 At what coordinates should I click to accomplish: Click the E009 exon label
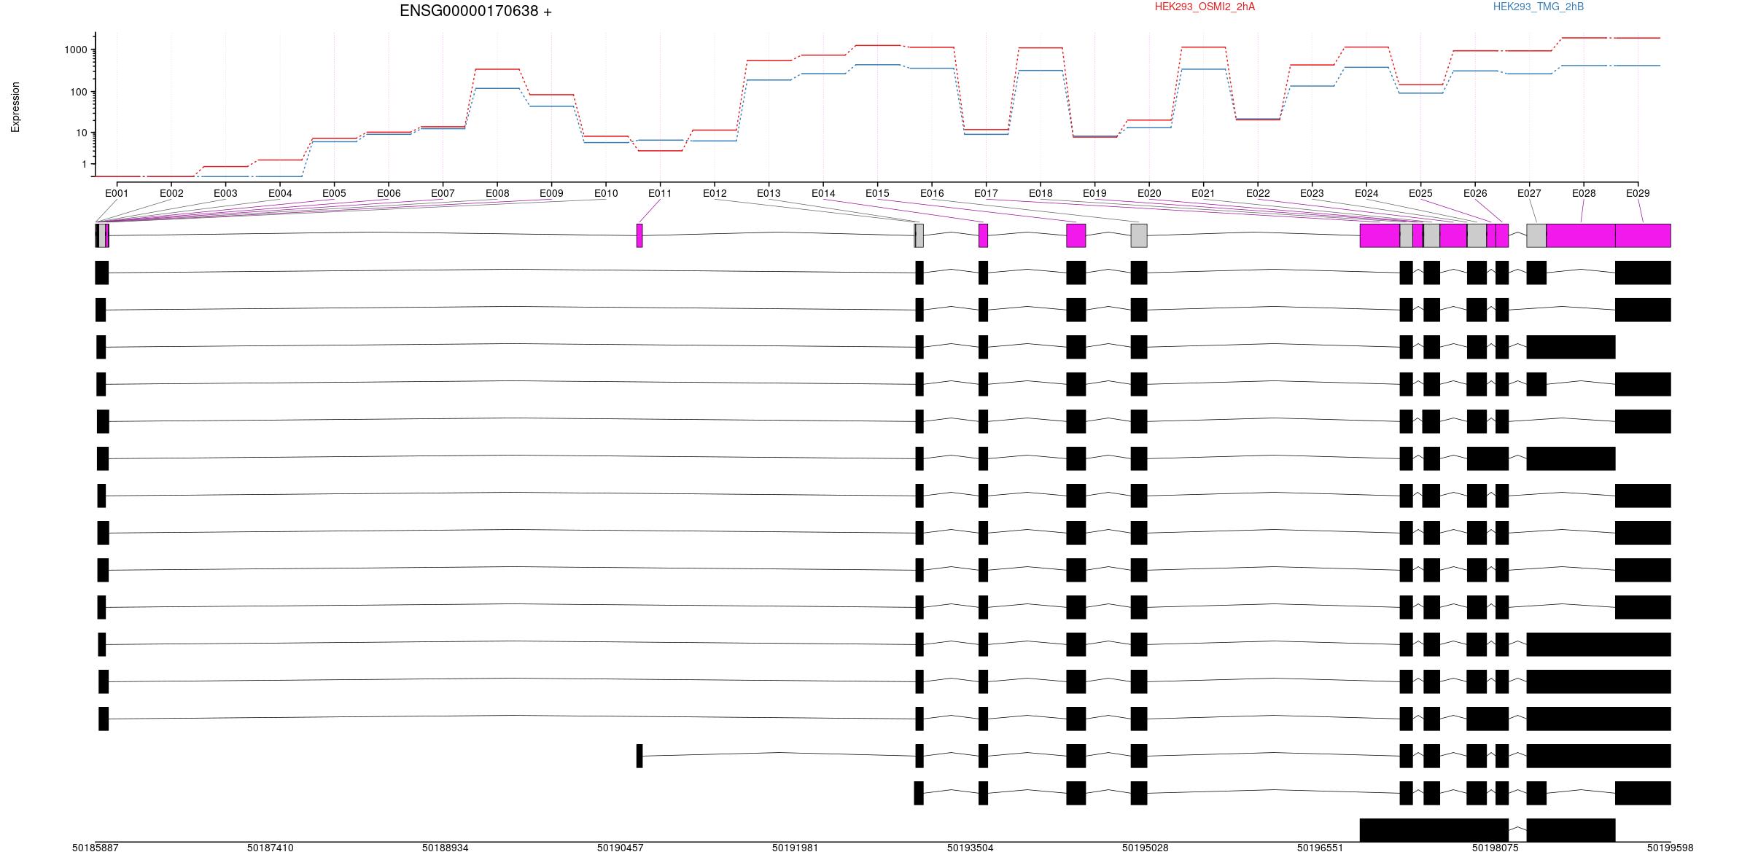coord(551,193)
